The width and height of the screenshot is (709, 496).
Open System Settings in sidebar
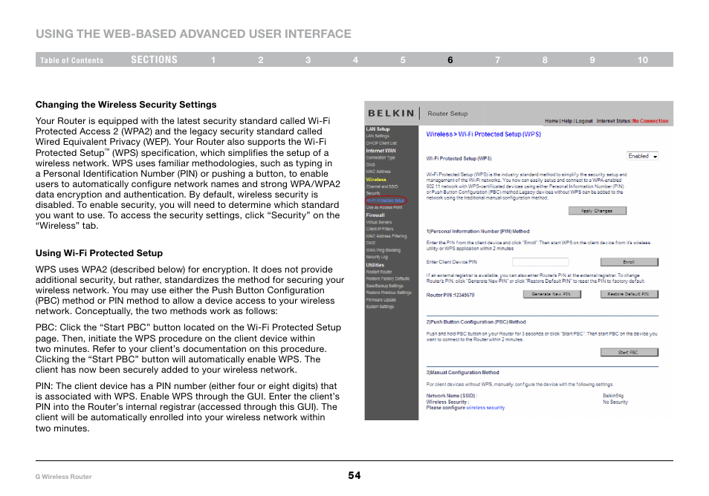coord(380,307)
